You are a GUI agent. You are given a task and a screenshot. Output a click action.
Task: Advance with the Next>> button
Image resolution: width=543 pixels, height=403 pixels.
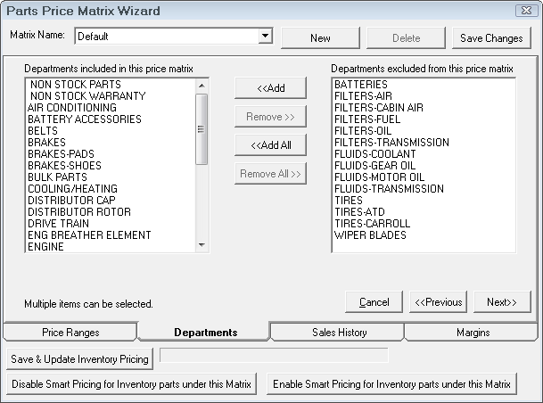click(502, 302)
